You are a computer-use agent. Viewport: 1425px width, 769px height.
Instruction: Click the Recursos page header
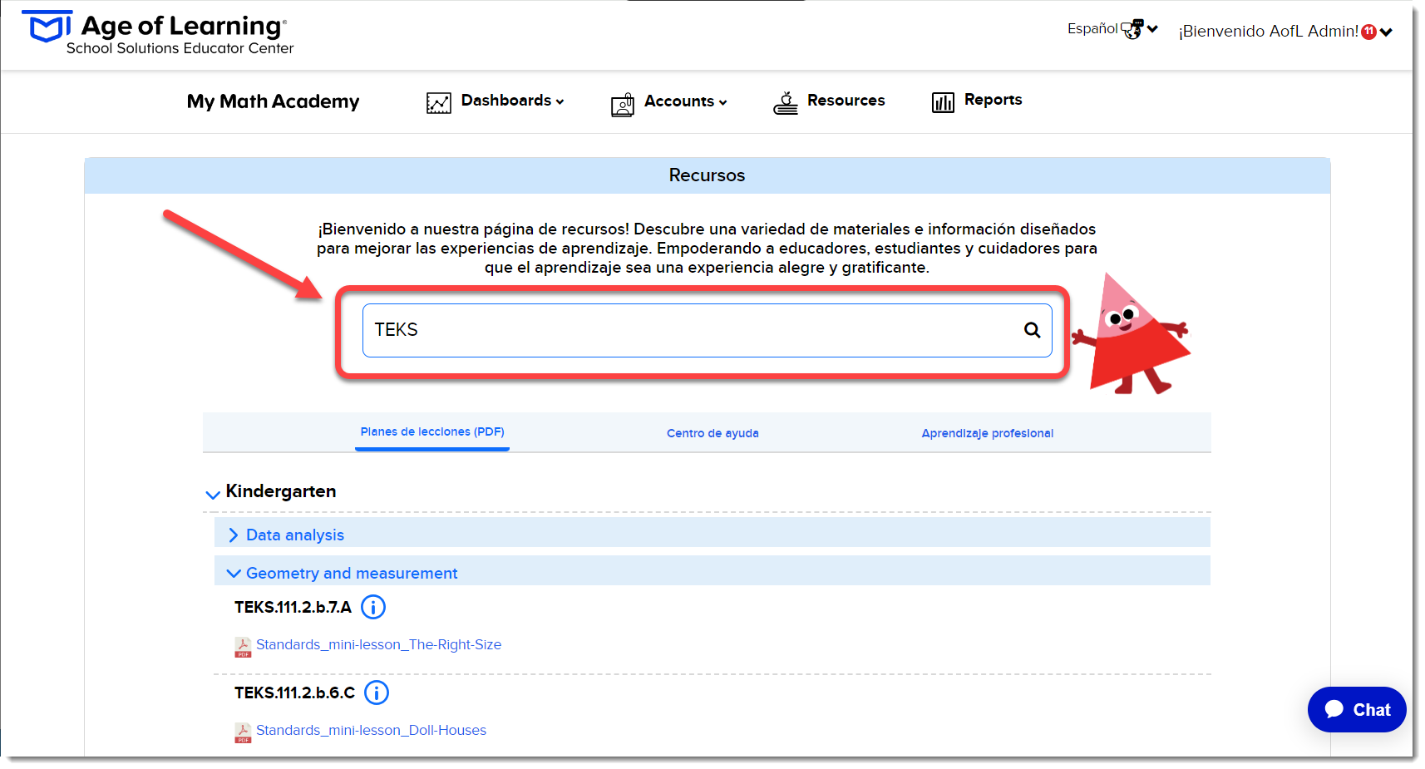[x=707, y=175]
